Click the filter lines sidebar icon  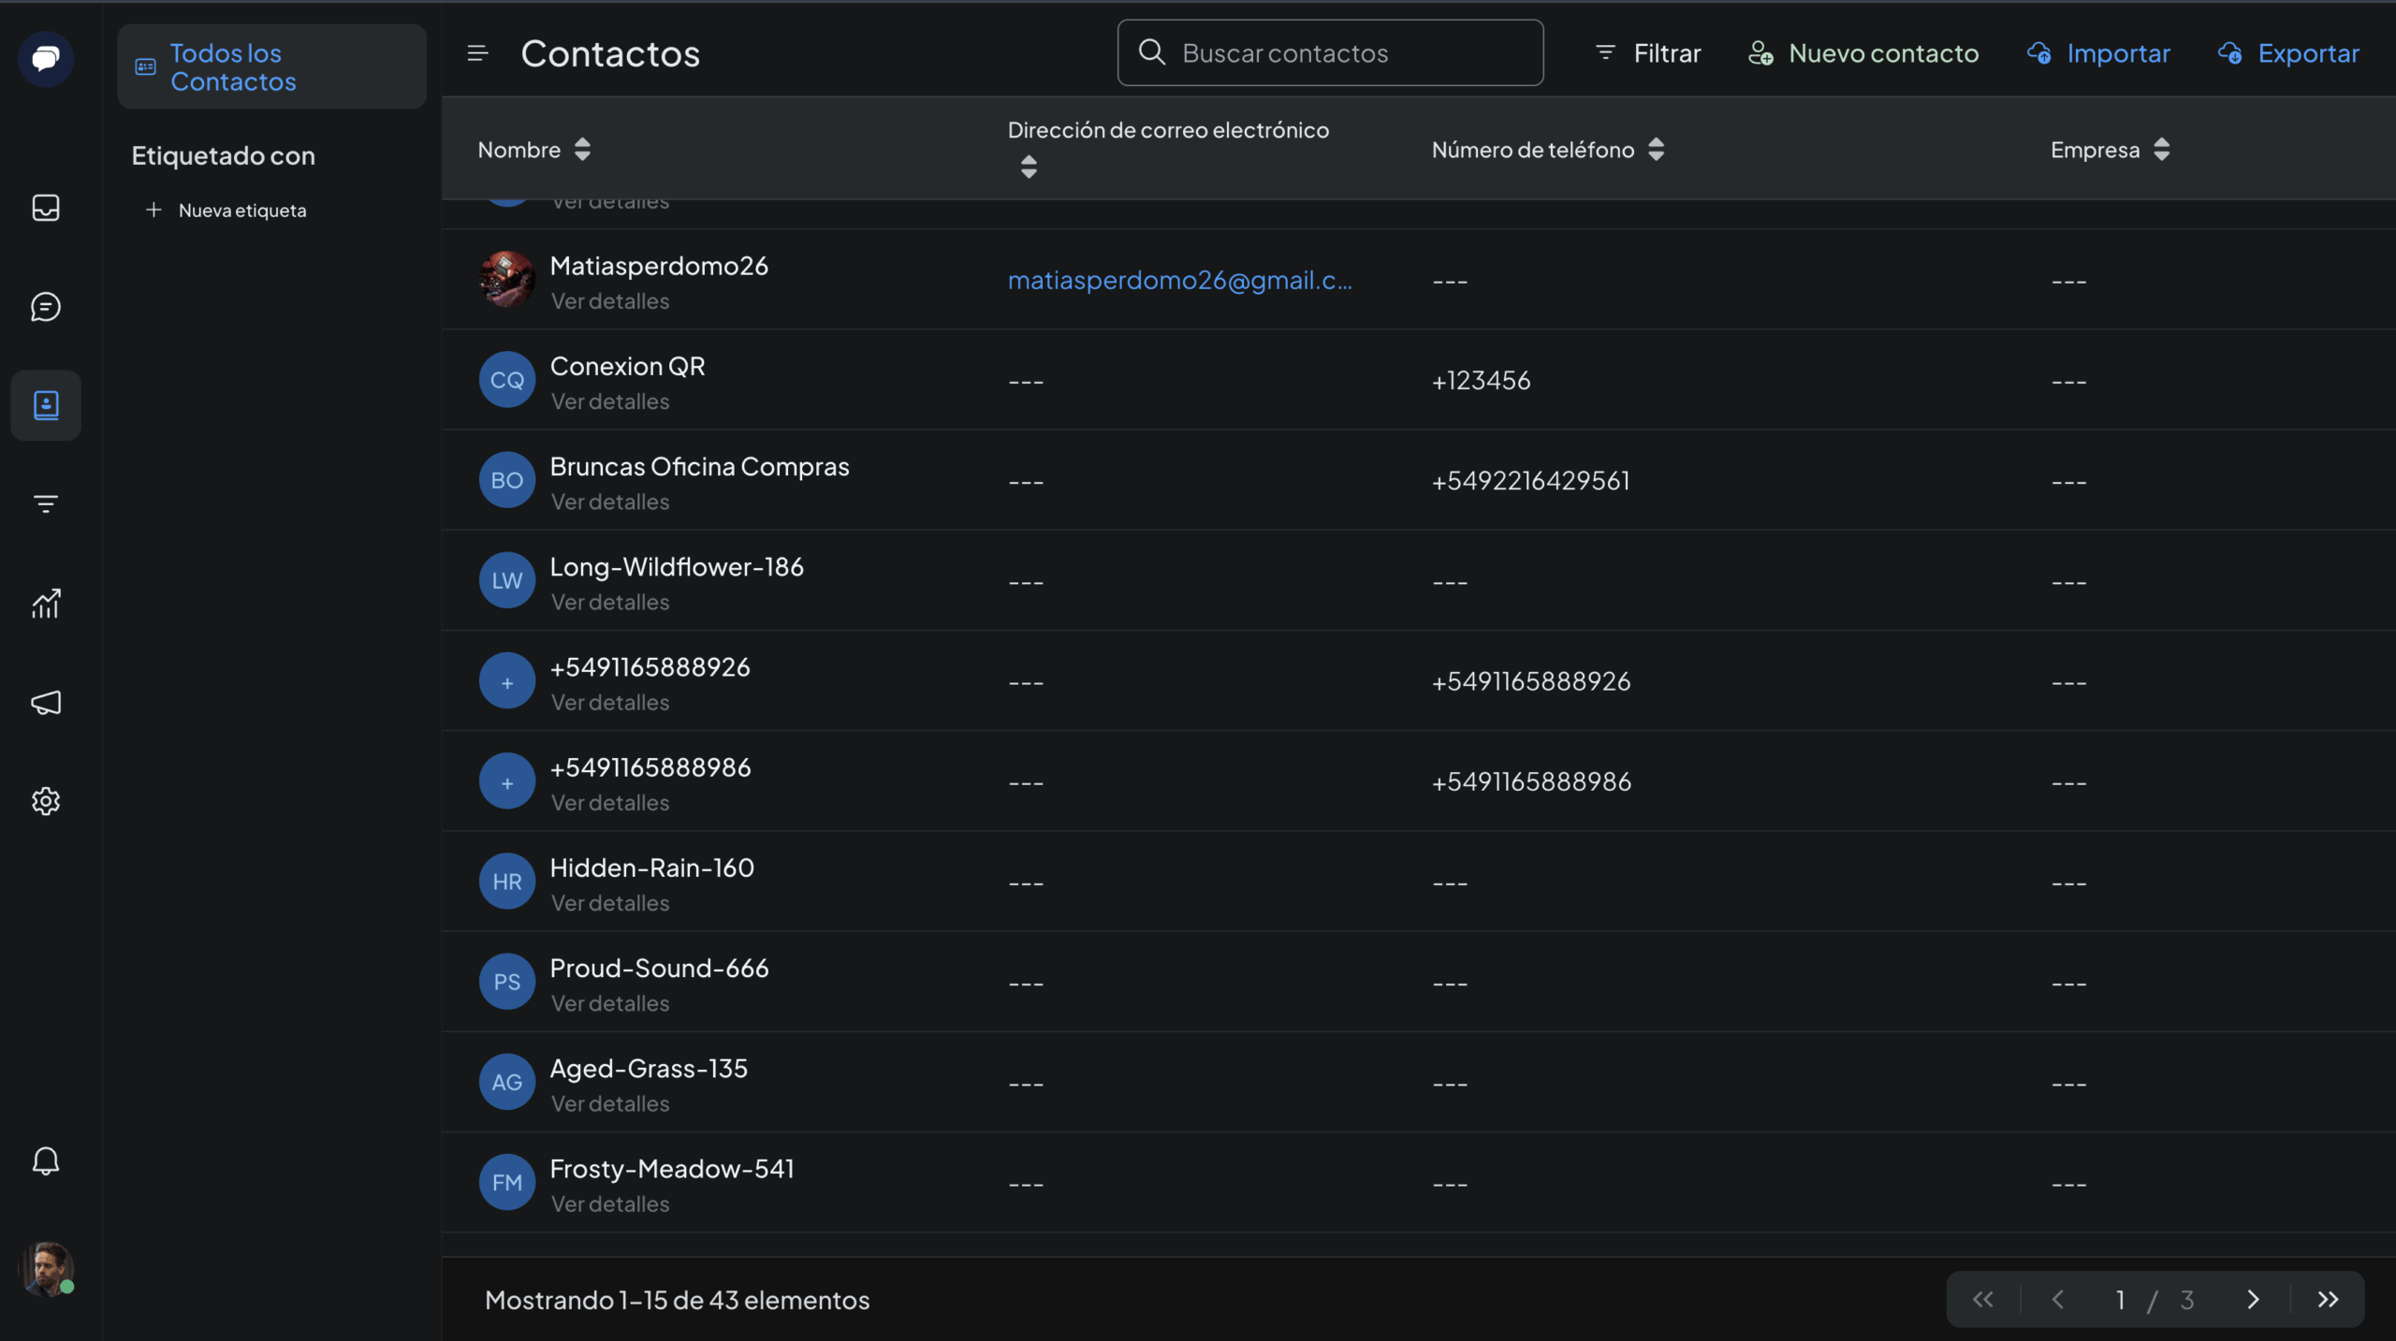point(46,504)
